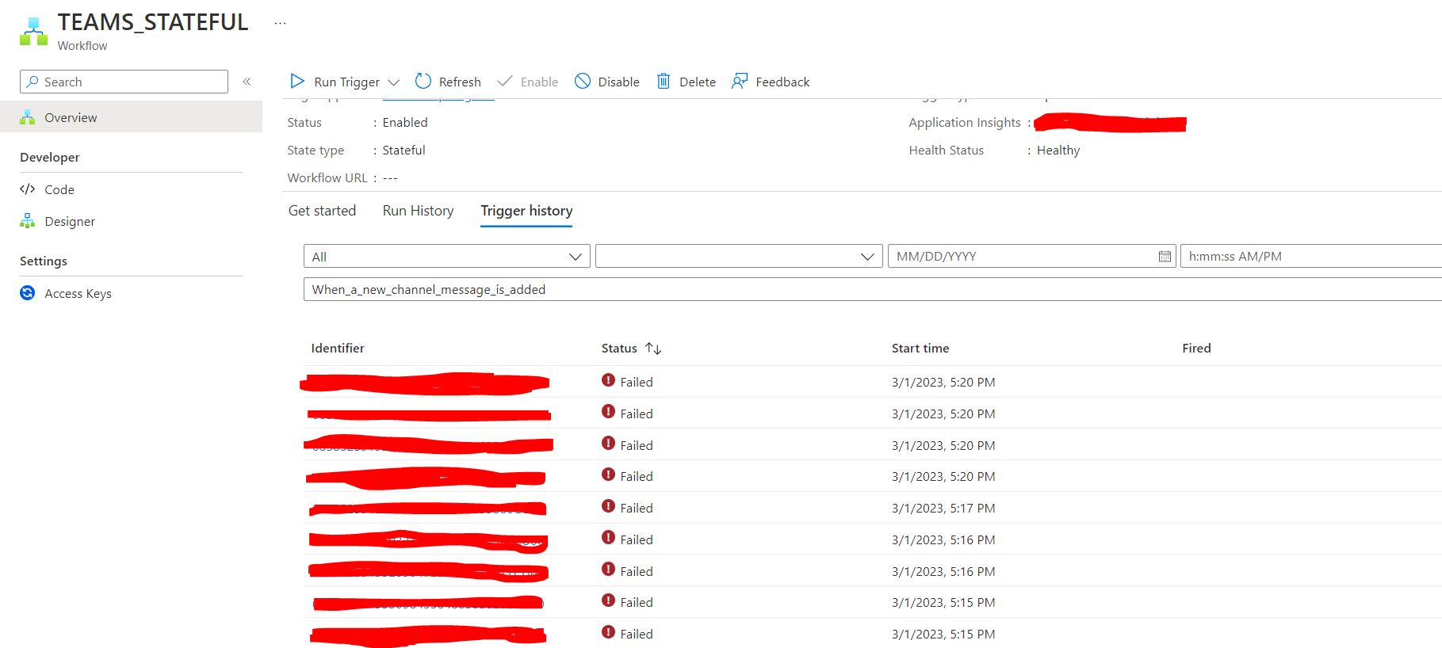Select the Trigger history tab
This screenshot has width=1442, height=648.
(x=526, y=211)
